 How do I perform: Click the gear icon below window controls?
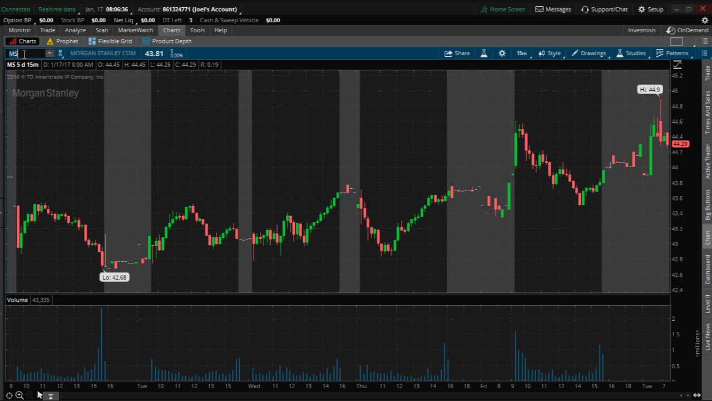tap(705, 20)
